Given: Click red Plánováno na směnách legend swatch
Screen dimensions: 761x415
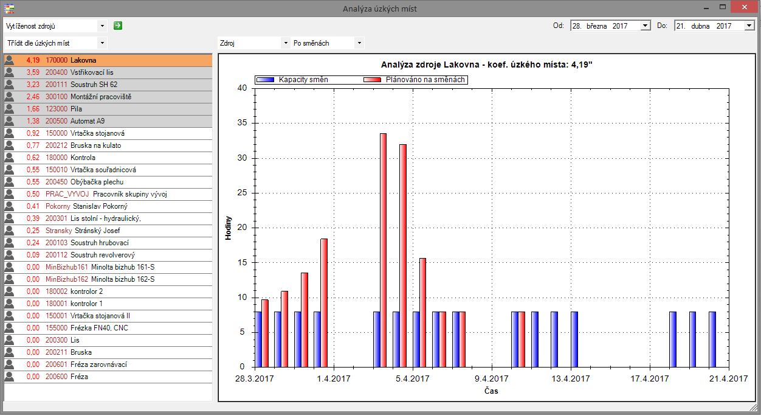Looking at the screenshot, I should point(372,80).
